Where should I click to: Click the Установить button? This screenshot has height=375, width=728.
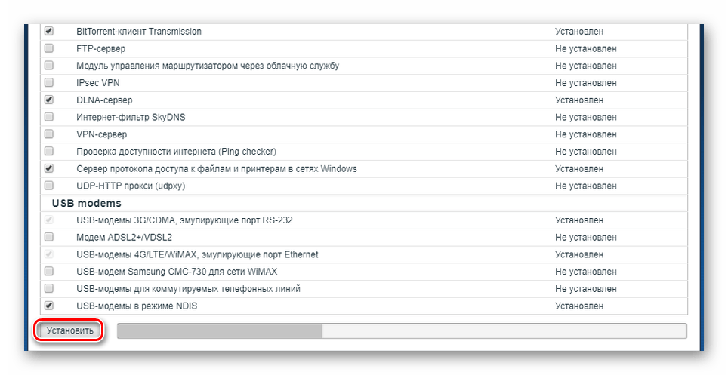pyautogui.click(x=69, y=330)
